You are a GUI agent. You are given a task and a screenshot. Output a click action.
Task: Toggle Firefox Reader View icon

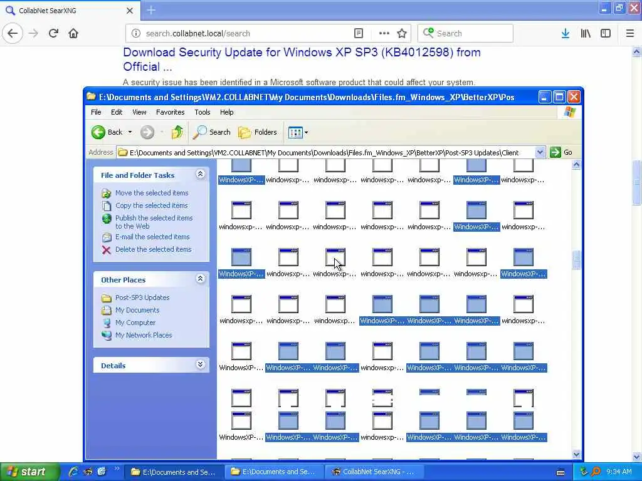[x=358, y=33]
